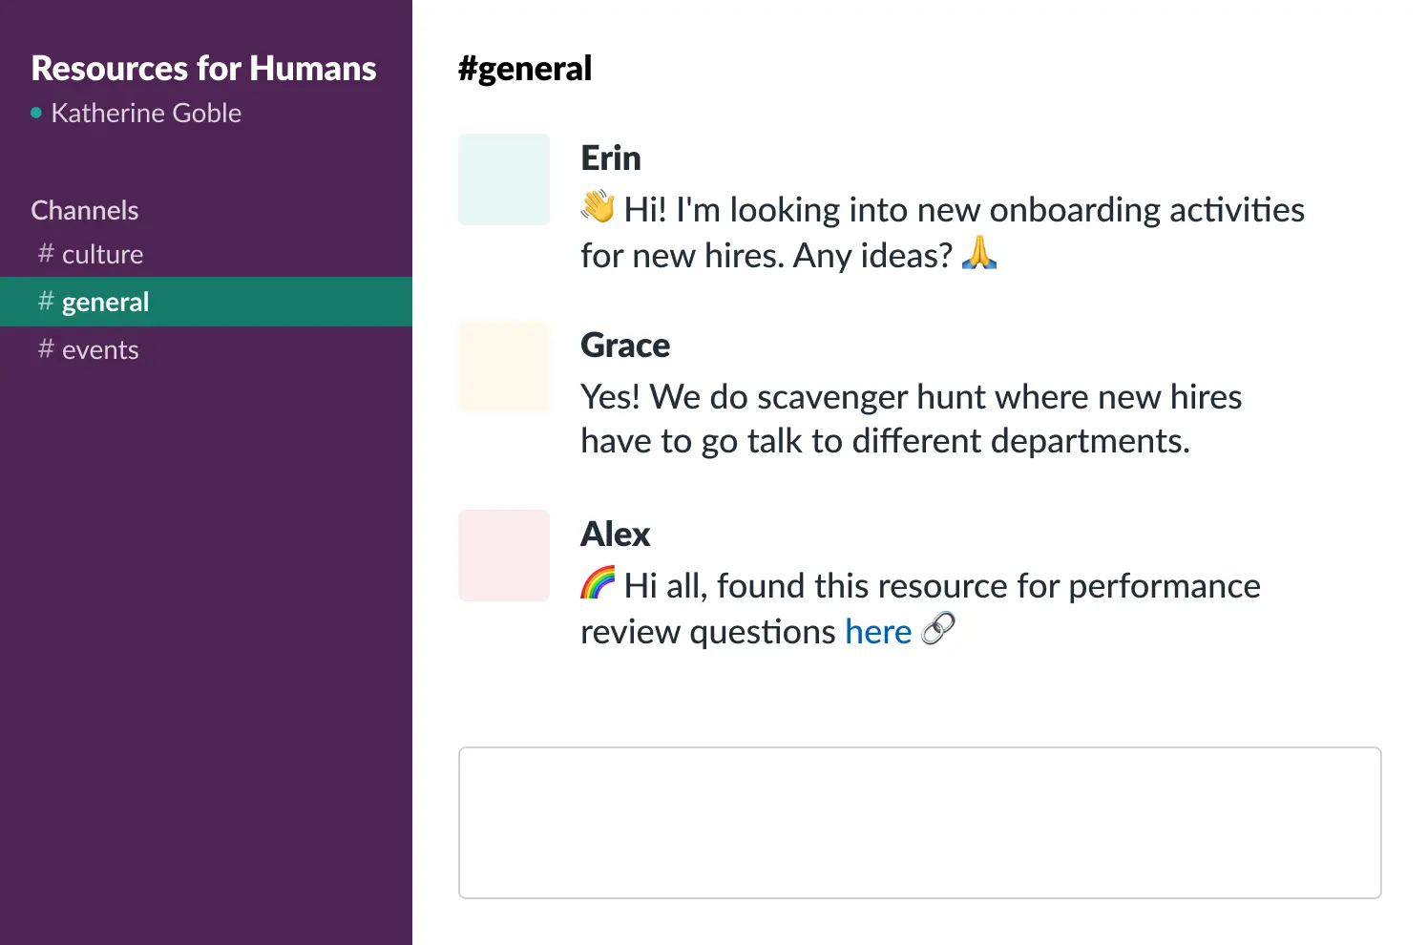Open Grace's profile via name
This screenshot has width=1428, height=945.
(x=625, y=346)
